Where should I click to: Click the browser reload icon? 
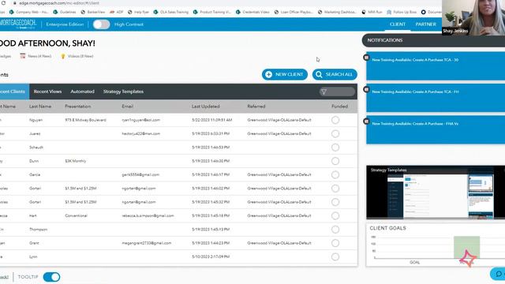3,3
